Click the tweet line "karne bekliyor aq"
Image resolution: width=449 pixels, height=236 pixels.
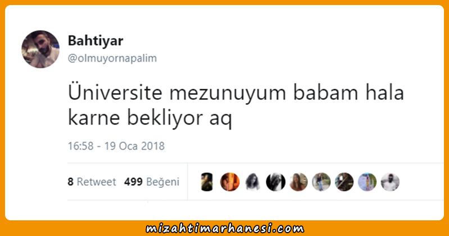[150, 118]
